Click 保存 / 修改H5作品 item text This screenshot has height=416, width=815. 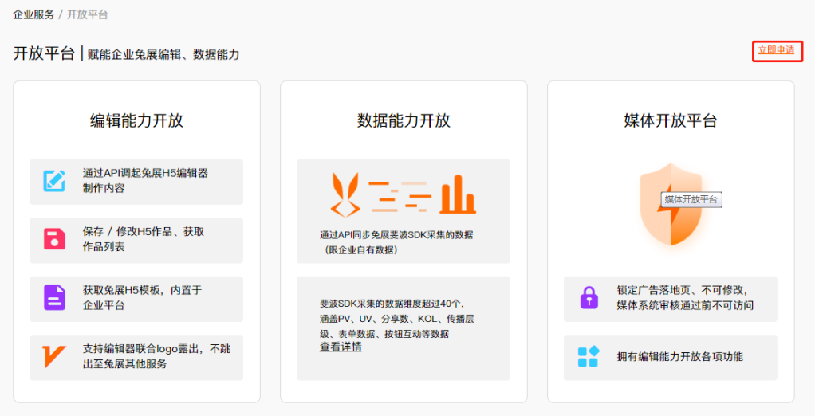143,239
